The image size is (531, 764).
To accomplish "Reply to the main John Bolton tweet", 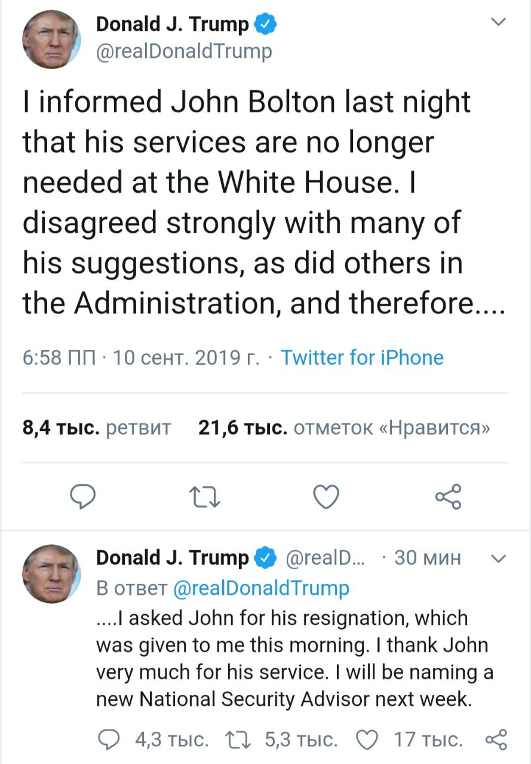I will (84, 497).
